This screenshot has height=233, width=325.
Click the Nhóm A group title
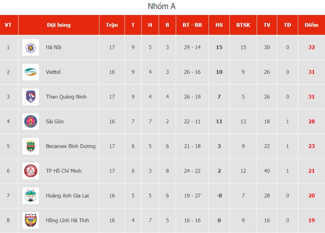pos(162,6)
